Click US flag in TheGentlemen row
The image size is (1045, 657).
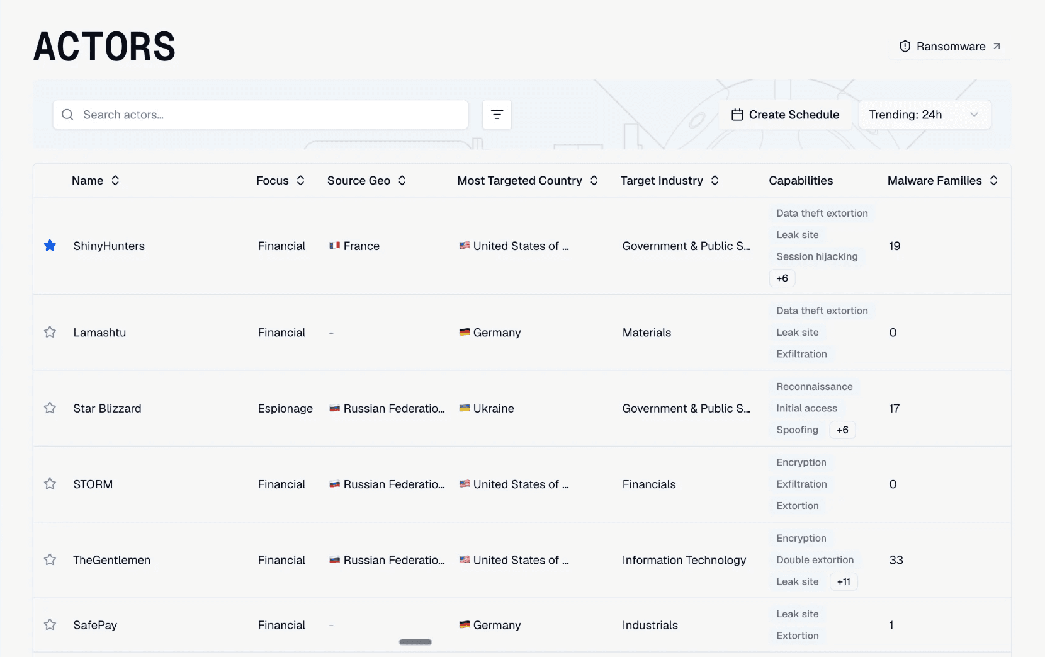click(x=465, y=559)
